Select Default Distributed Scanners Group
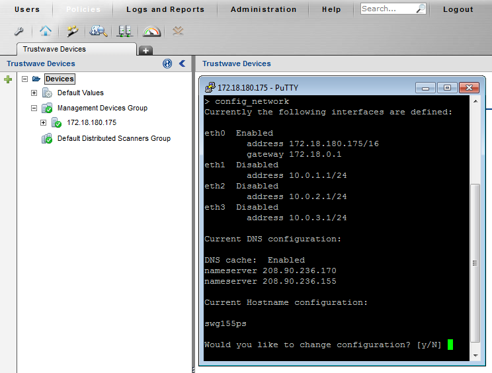Image resolution: width=492 pixels, height=373 pixels. click(x=114, y=138)
